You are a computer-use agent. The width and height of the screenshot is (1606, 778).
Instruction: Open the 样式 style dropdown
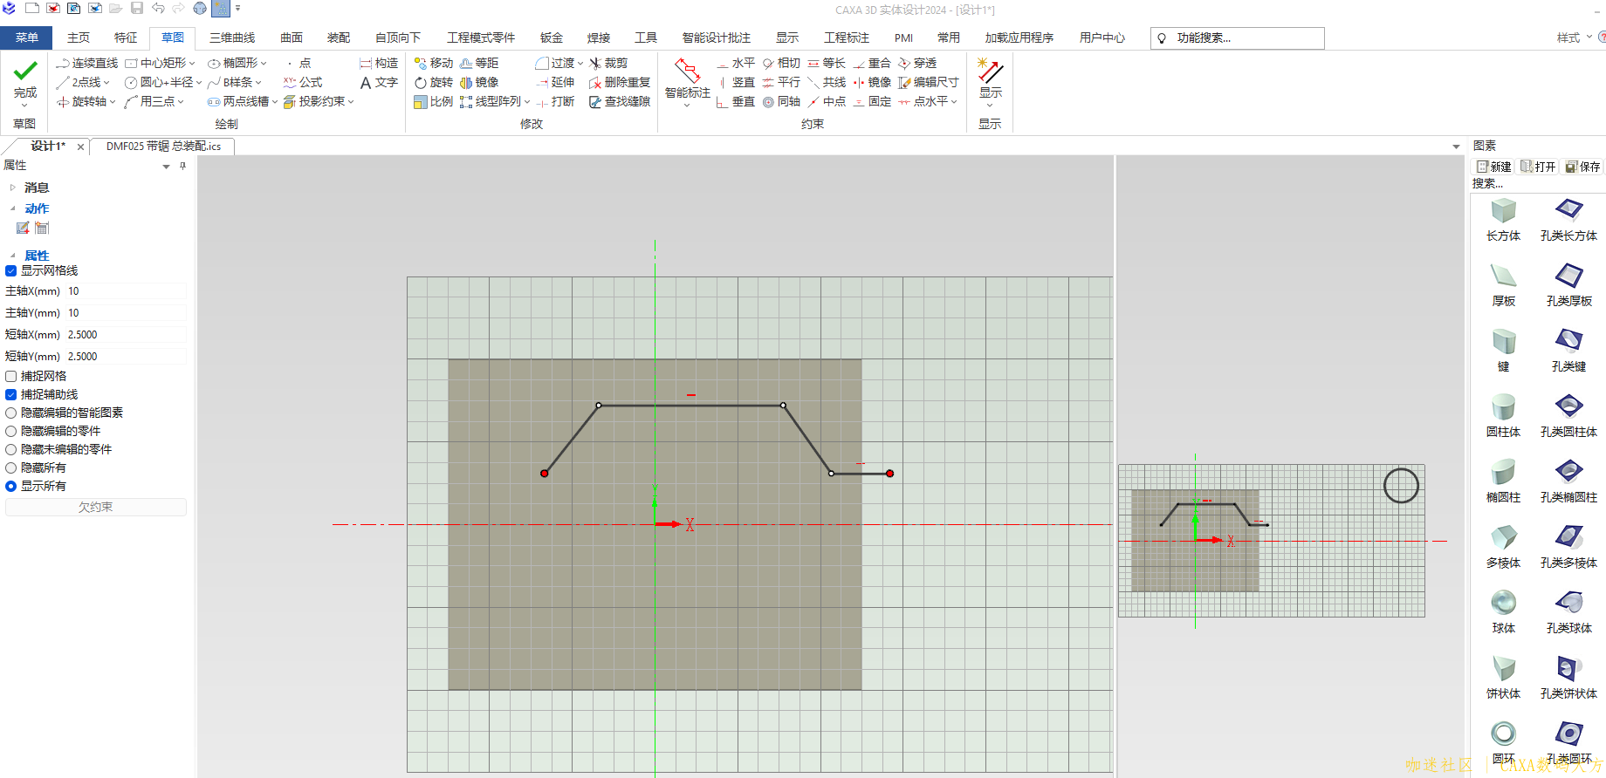click(1574, 38)
